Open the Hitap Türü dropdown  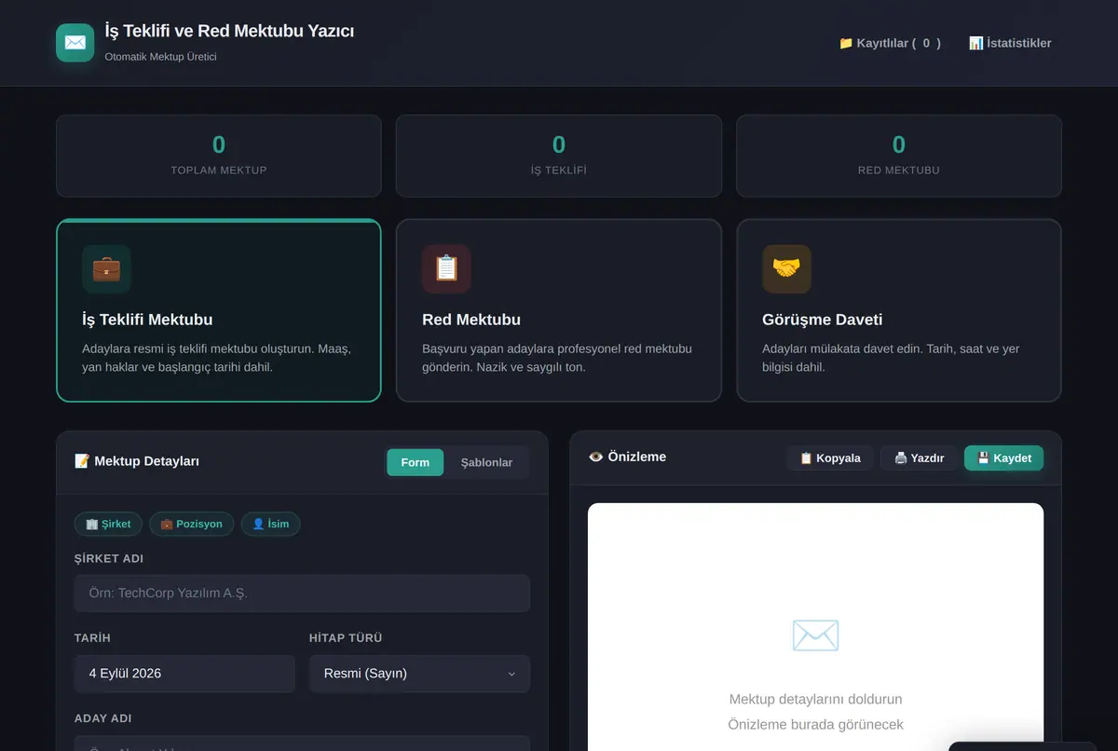pos(419,674)
